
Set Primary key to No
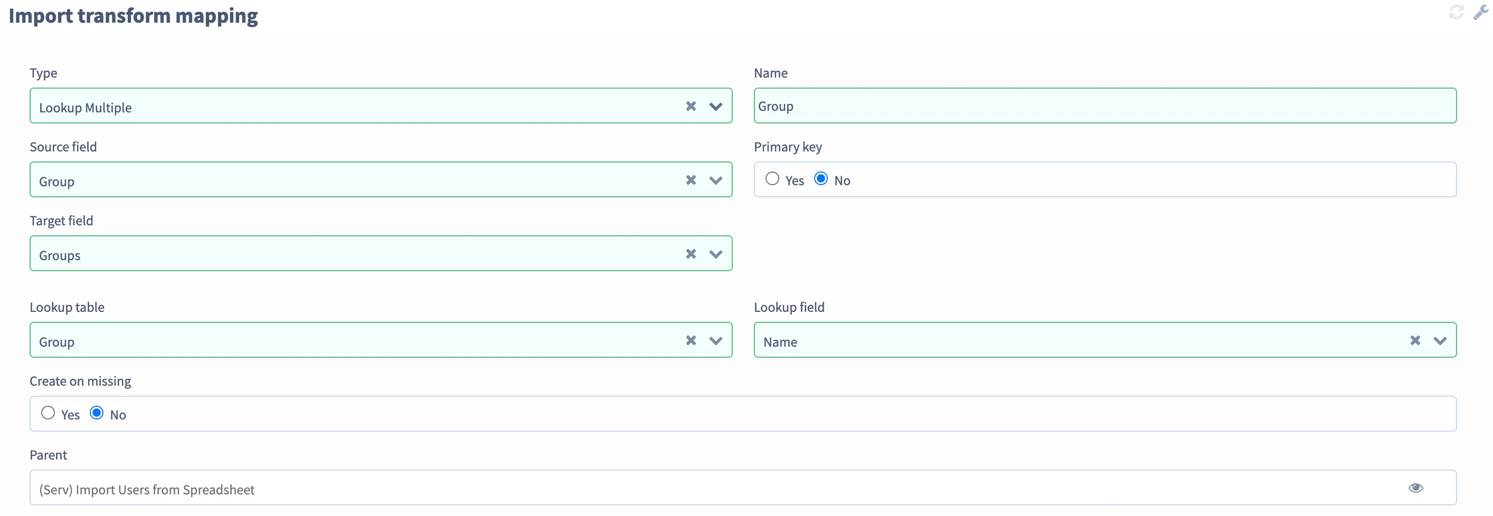pos(821,178)
